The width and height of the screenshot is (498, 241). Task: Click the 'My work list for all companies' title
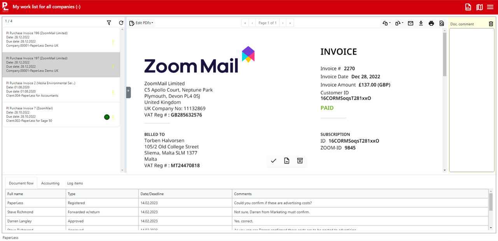47,7
